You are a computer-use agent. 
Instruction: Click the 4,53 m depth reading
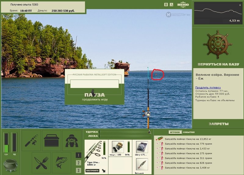(x=235, y=20)
